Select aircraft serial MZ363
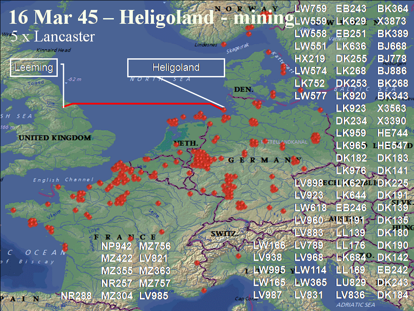Viewport: 414px width, 311px height. point(155,271)
